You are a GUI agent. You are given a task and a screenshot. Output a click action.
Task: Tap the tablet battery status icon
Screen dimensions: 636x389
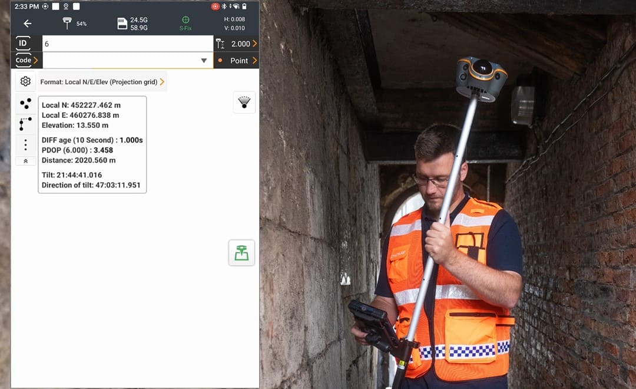pos(244,6)
